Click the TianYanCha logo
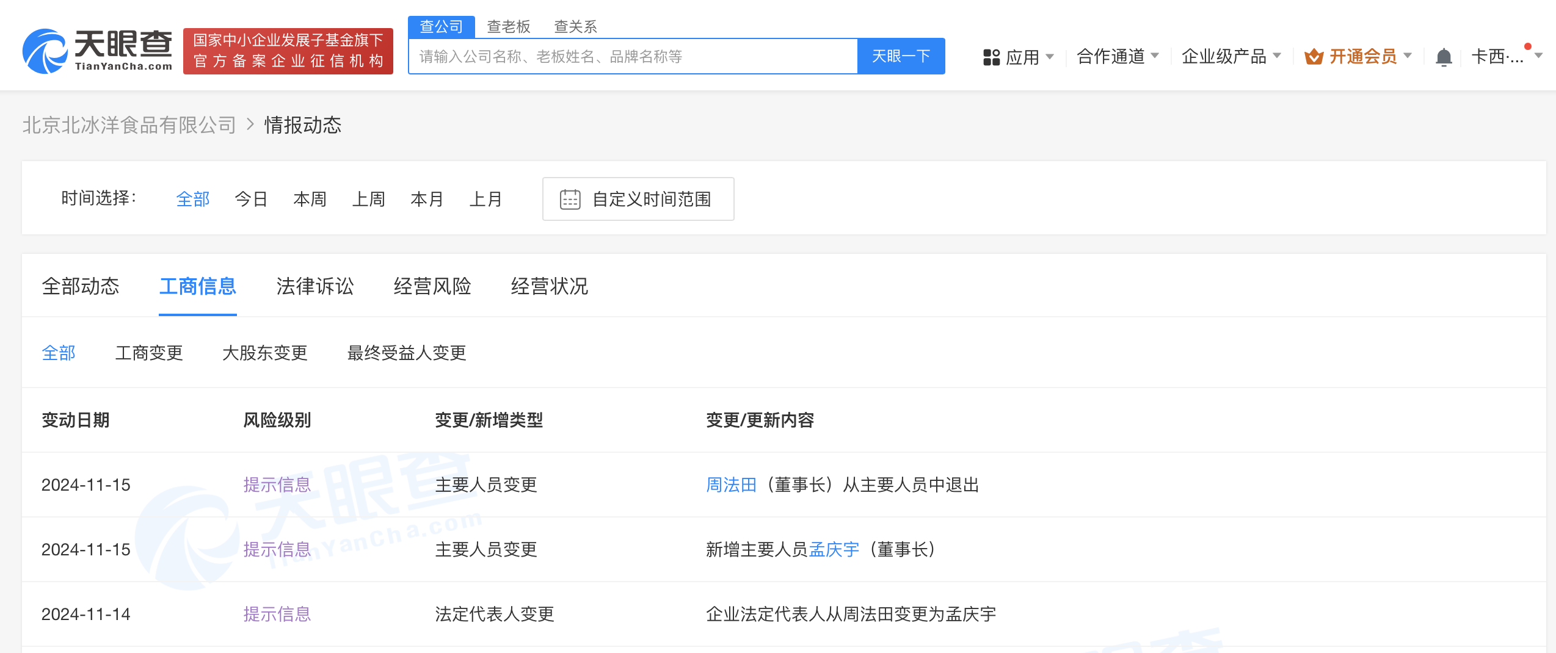Image resolution: width=1556 pixels, height=653 pixels. (x=98, y=51)
